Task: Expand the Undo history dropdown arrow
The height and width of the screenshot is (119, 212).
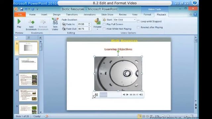Action: point(29,9)
